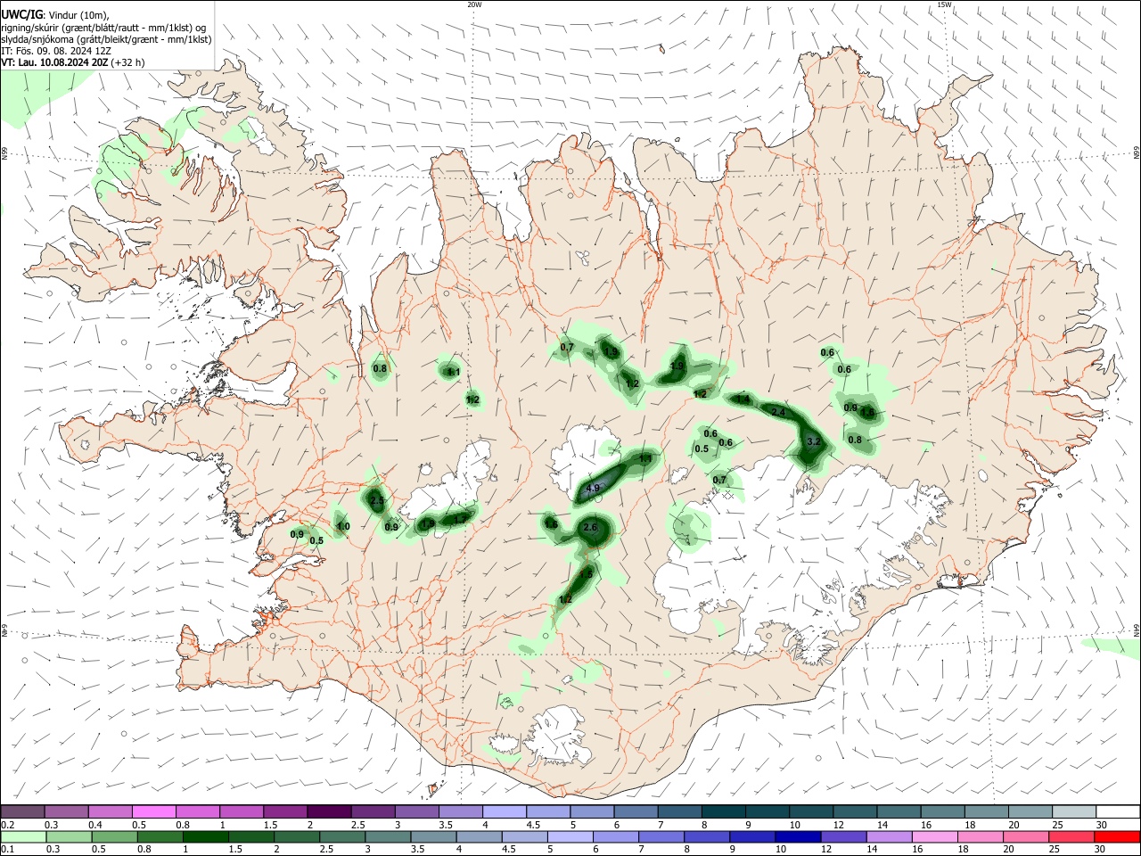The image size is (1141, 856).
Task: Click the 2.6 precipitation label
Action: [x=590, y=528]
